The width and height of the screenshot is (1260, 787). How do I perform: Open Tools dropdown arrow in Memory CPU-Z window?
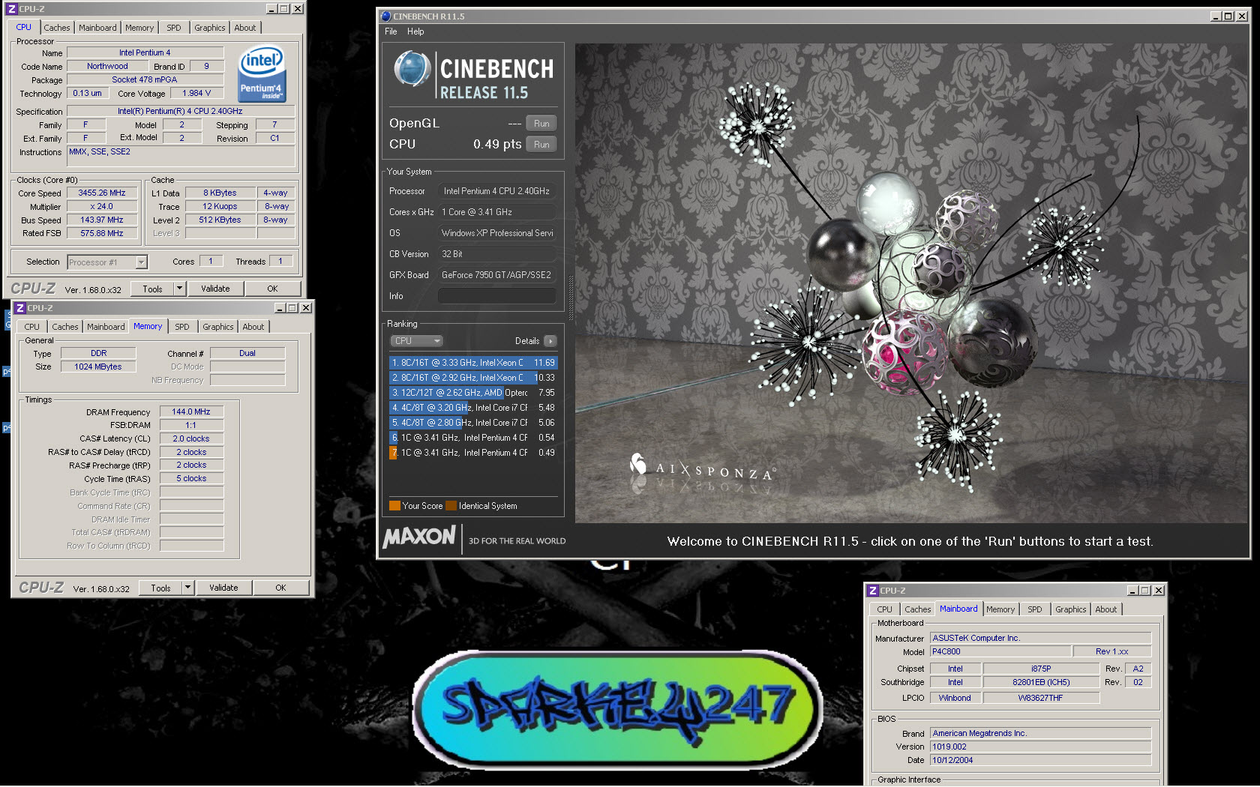[187, 588]
